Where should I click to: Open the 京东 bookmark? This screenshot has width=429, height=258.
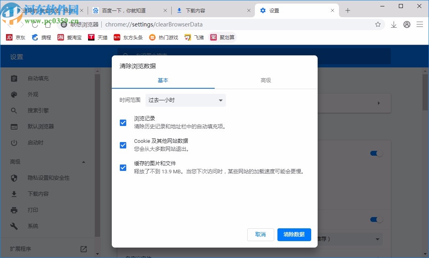15,37
